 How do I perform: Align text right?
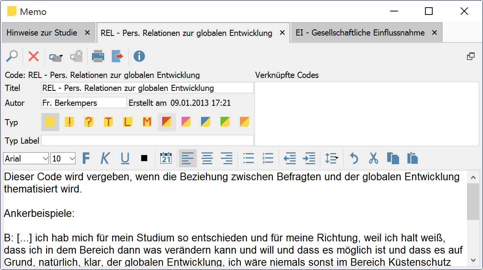pyautogui.click(x=227, y=158)
